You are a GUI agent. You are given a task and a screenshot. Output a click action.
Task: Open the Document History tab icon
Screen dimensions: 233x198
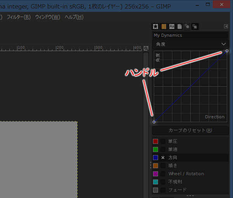(179, 26)
